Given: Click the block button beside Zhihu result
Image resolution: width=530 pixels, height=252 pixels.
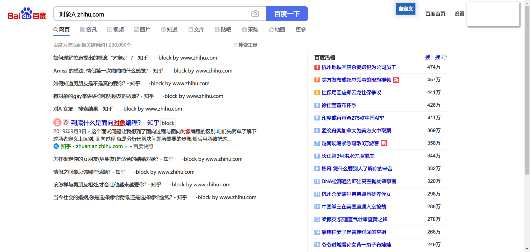Looking at the screenshot, I should 168,123.
